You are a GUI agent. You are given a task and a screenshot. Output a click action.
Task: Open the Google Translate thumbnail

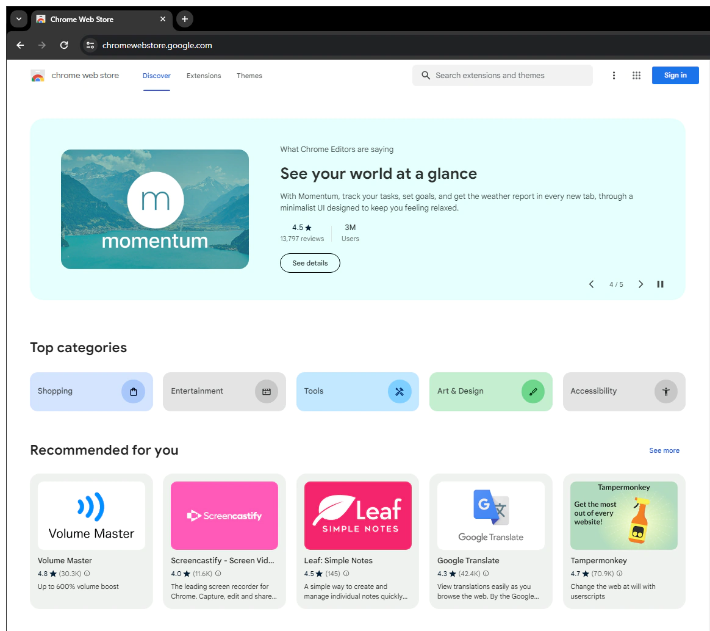click(491, 516)
